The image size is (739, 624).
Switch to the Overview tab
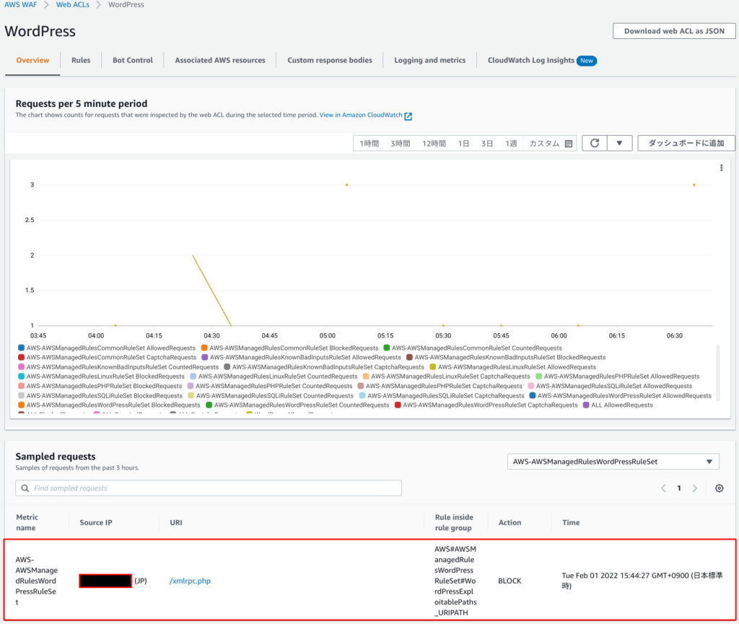point(32,61)
